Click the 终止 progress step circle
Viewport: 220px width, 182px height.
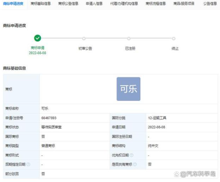pos(174,39)
